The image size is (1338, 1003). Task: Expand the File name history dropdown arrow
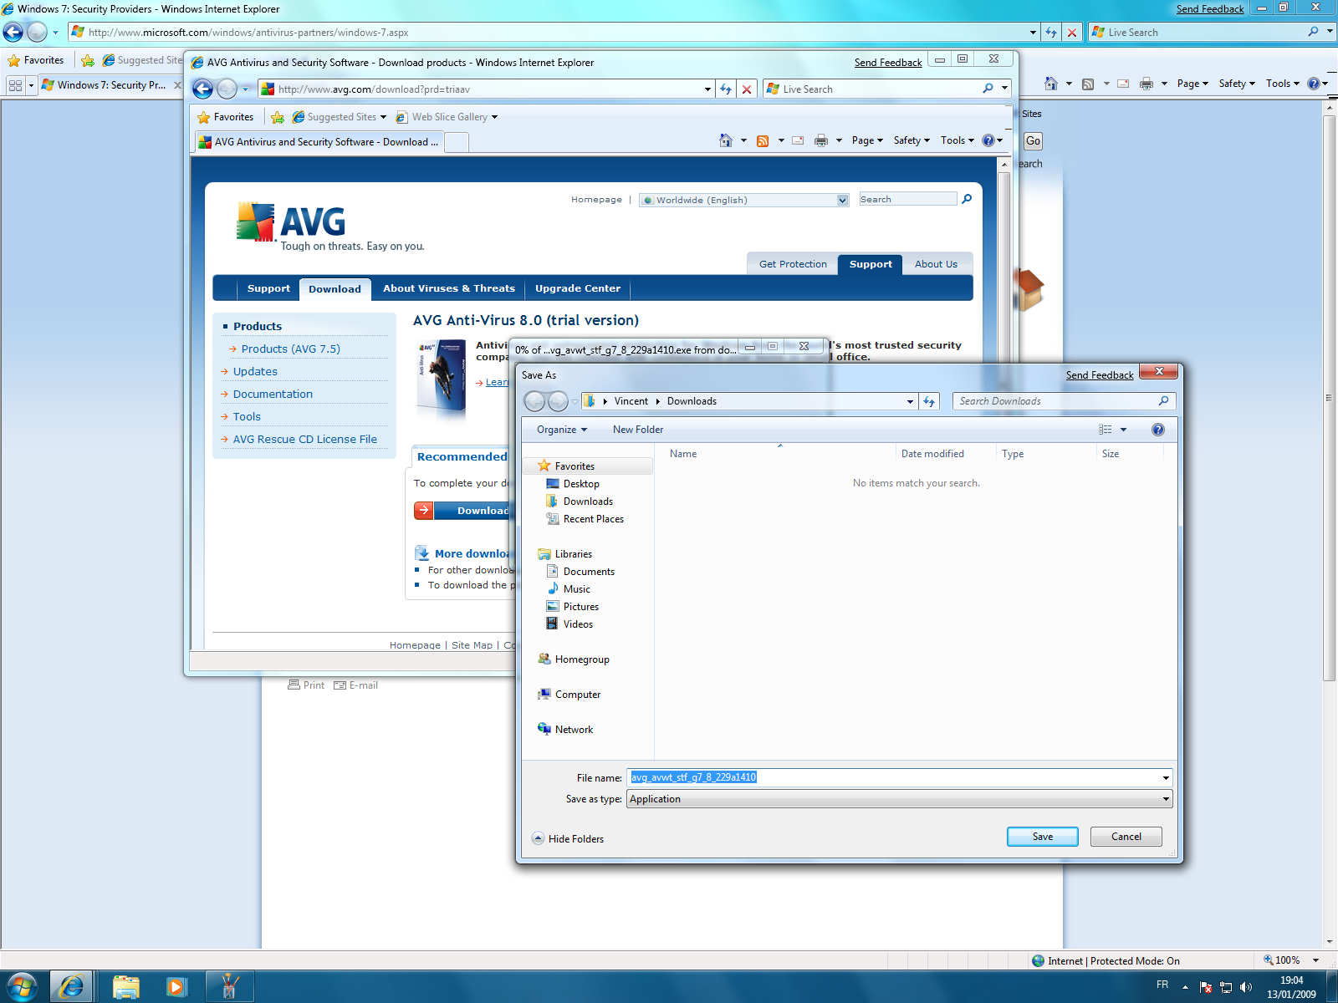(x=1165, y=778)
